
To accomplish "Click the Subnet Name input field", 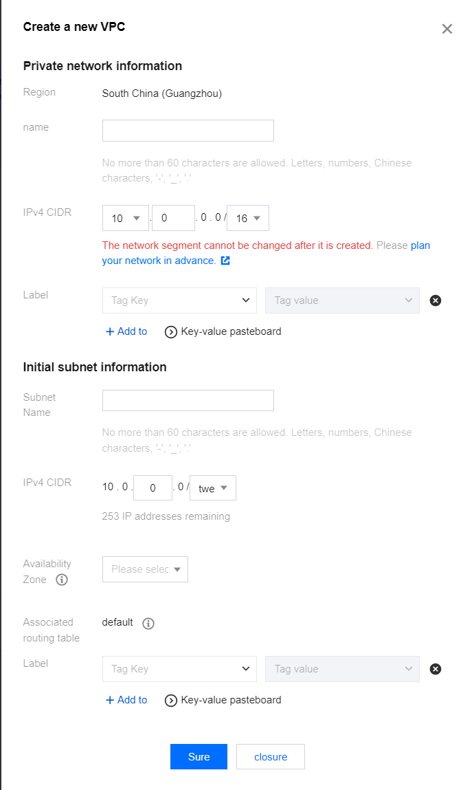I will click(x=188, y=401).
